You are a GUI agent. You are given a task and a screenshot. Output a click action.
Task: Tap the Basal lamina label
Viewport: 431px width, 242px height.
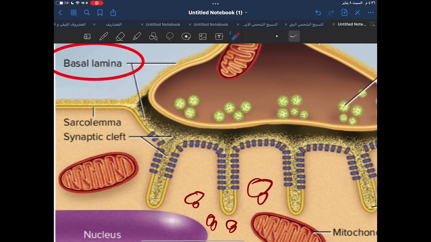[x=93, y=63]
